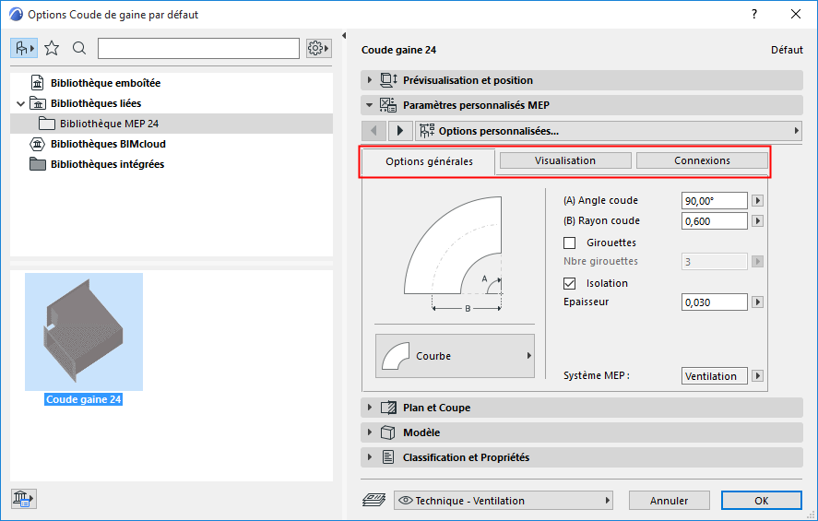
Task: Click the elbow curve diagram preview
Action: tap(454, 254)
